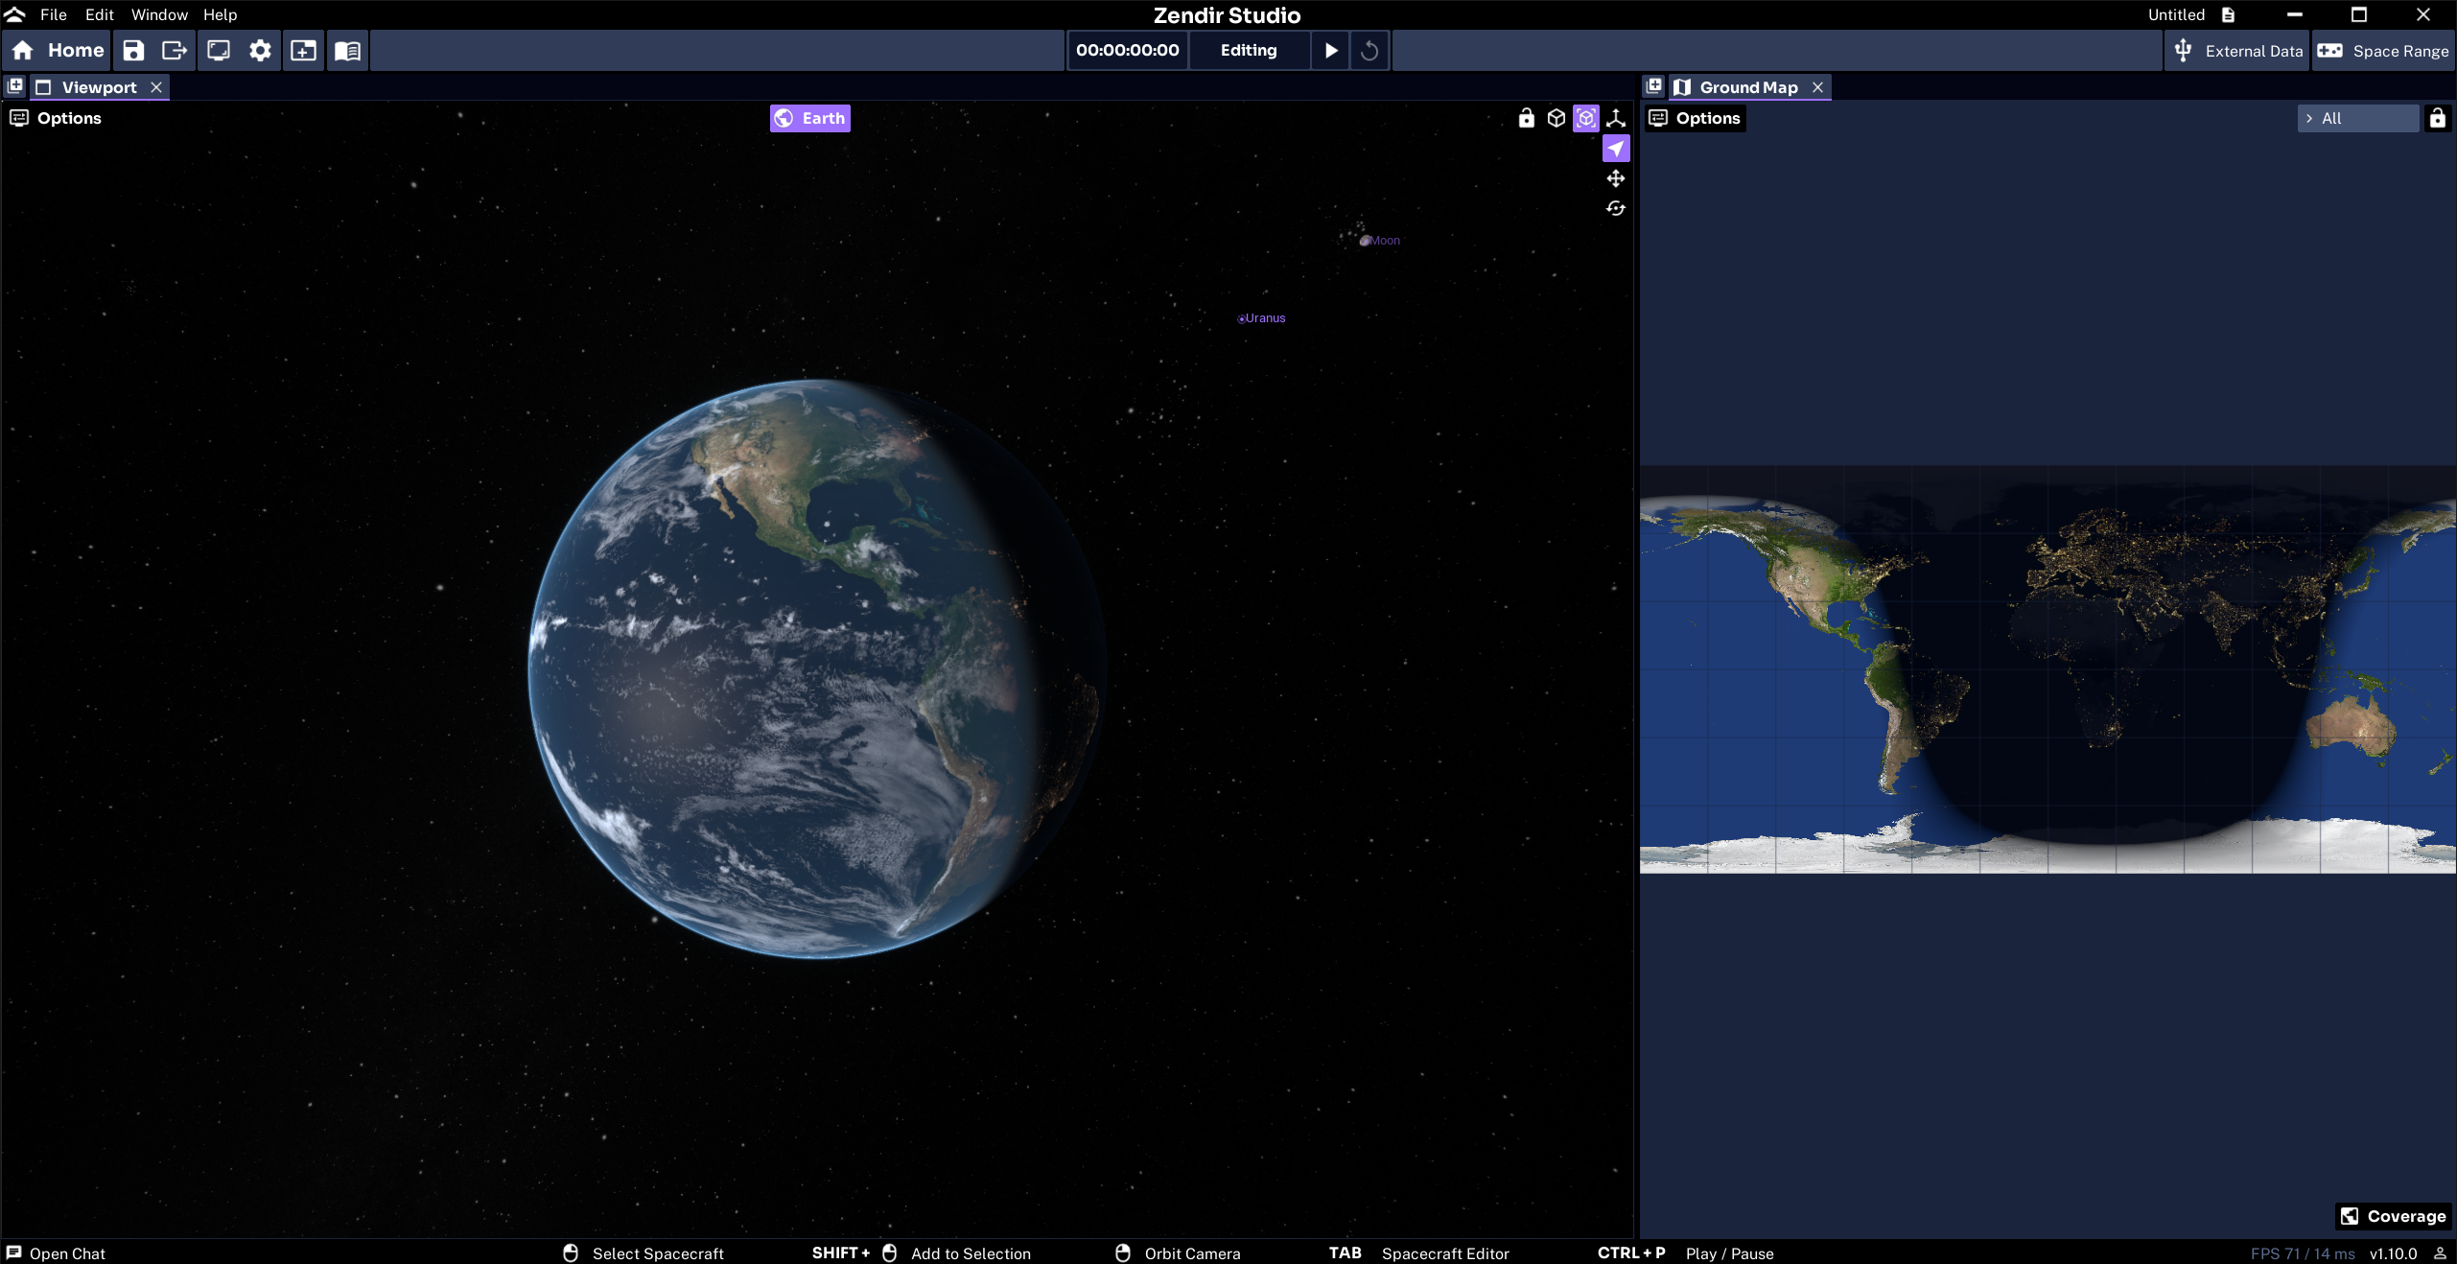Open the File menu
The image size is (2457, 1264).
tap(54, 14)
